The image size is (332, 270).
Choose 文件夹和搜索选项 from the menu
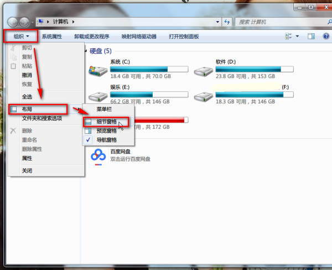(42, 118)
